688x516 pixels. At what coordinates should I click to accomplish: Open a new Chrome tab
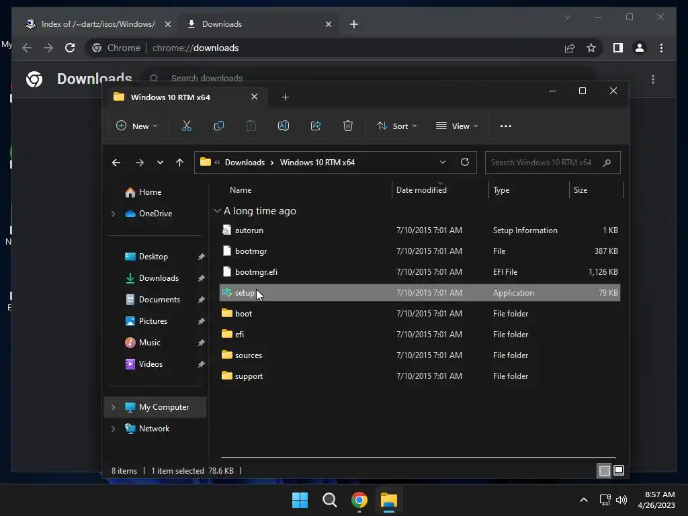point(354,24)
